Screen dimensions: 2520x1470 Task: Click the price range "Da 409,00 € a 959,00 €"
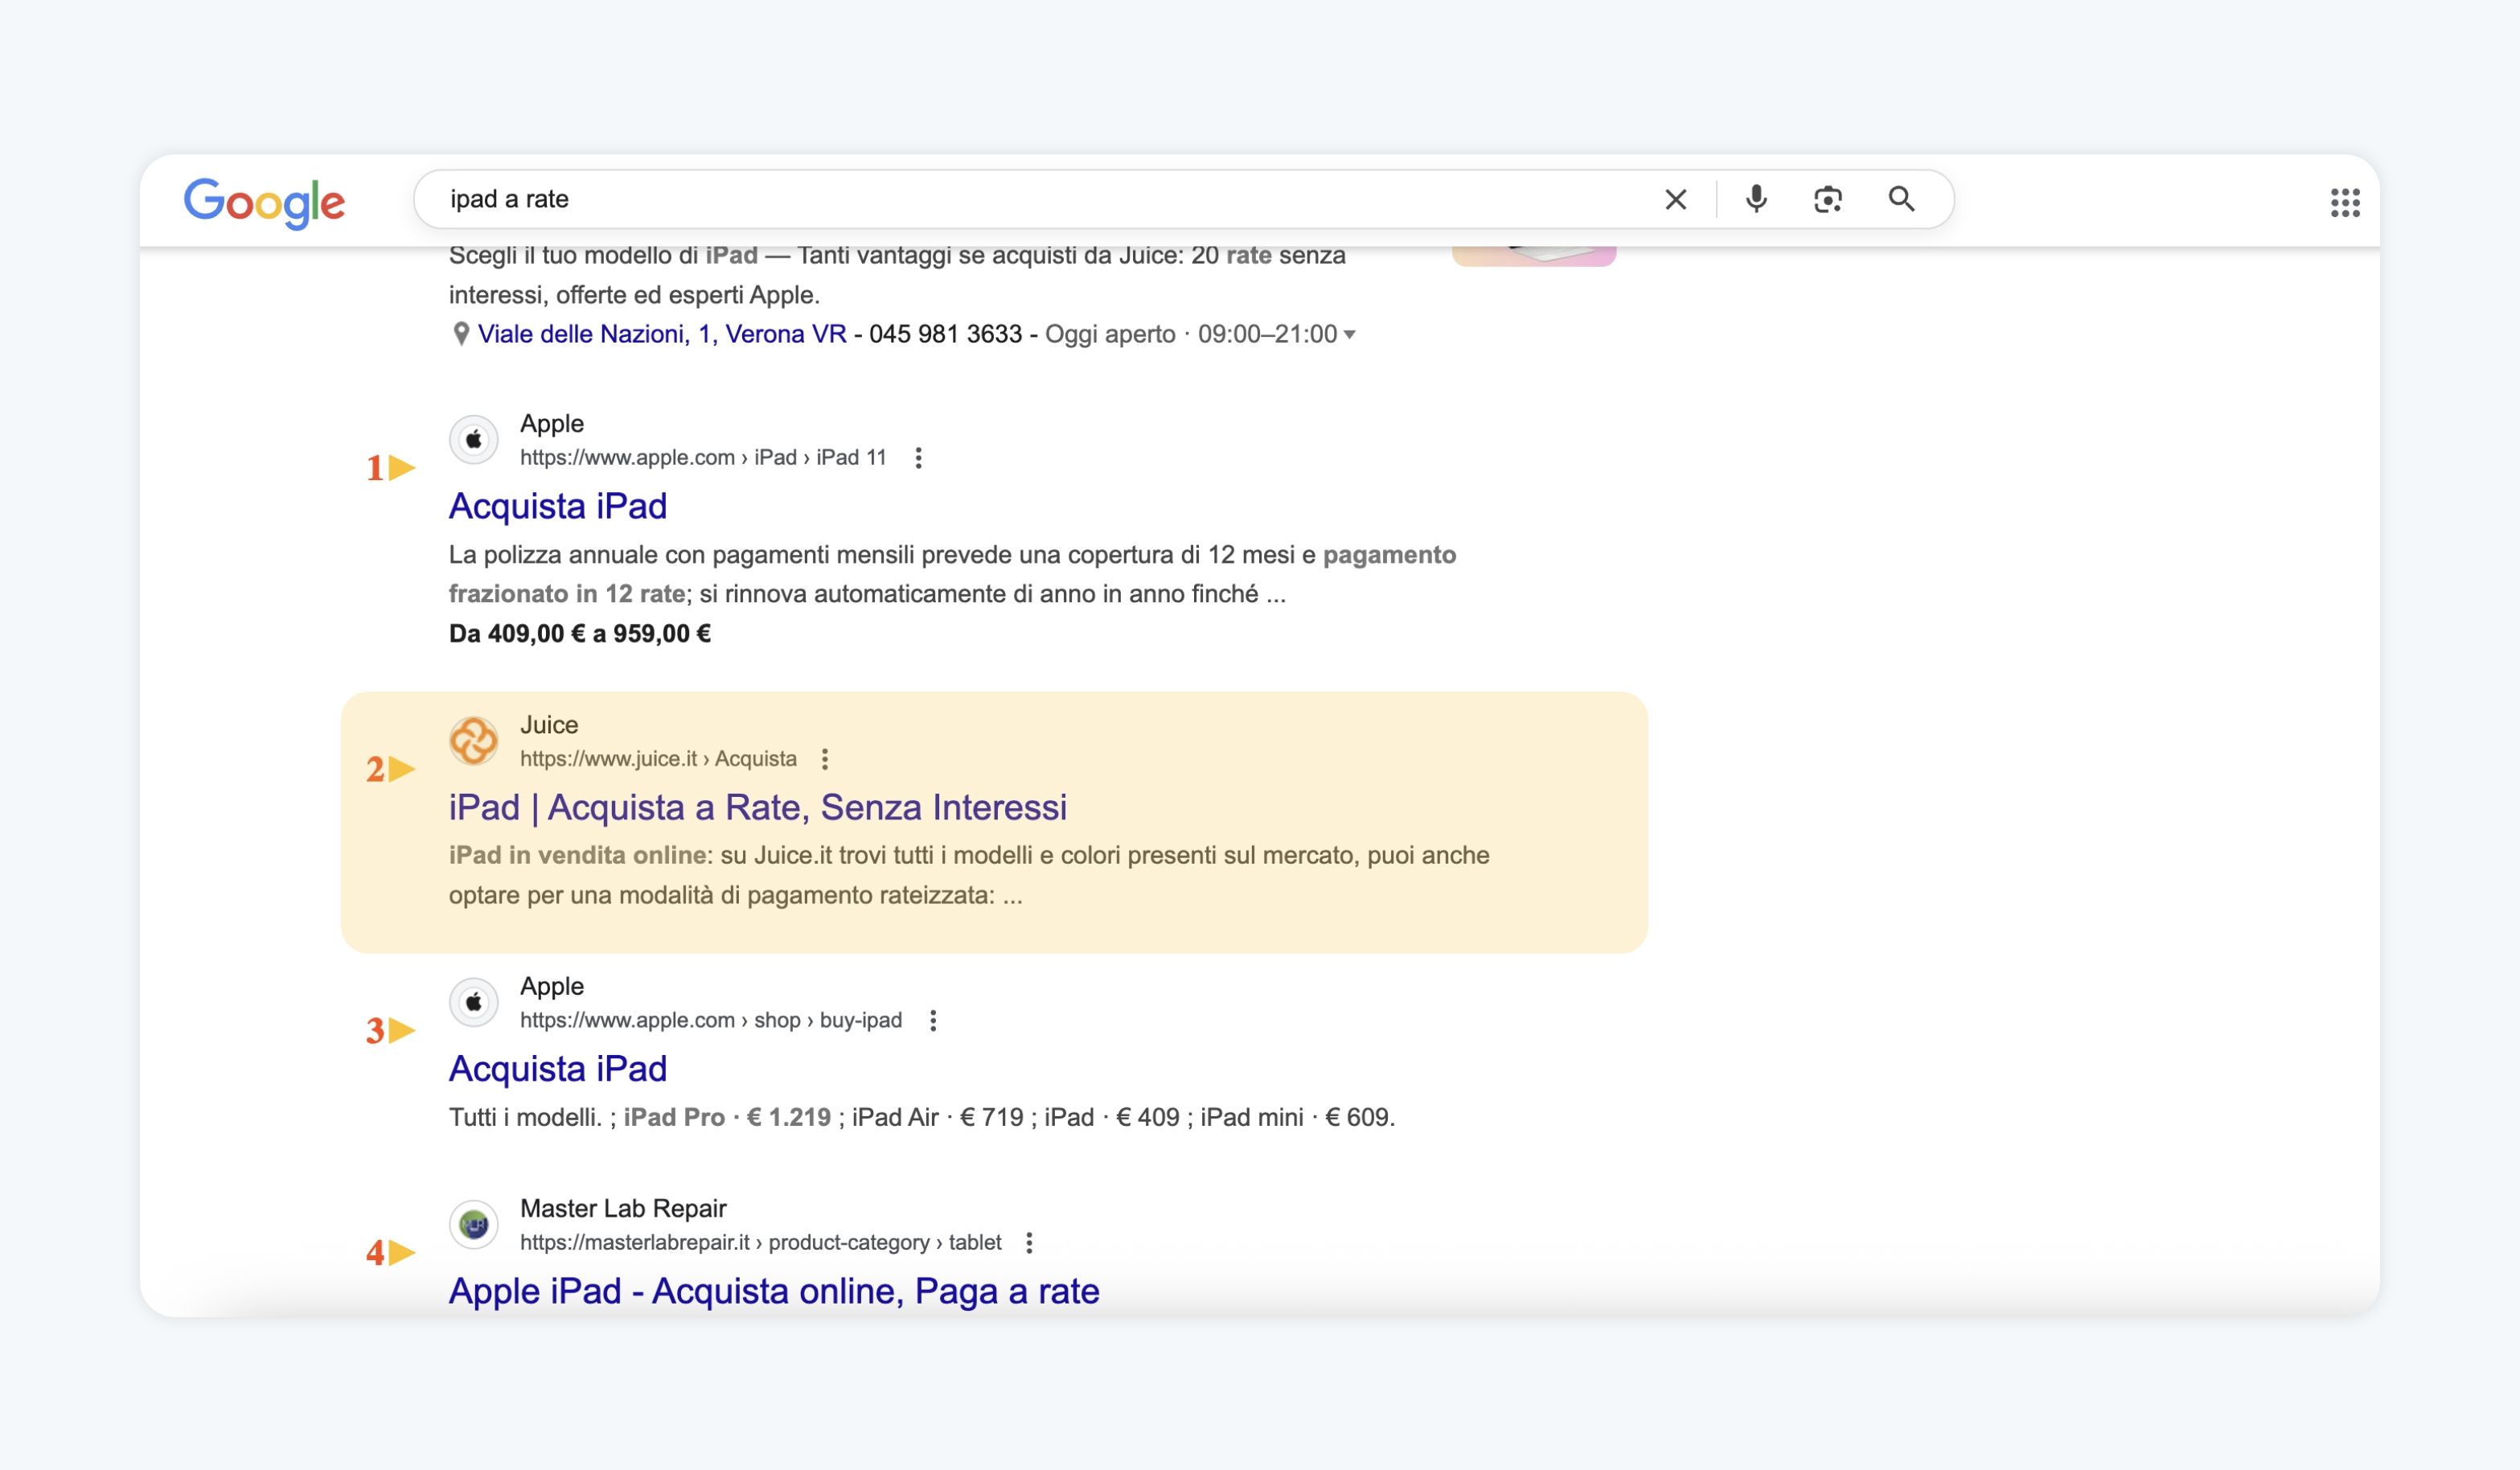pyautogui.click(x=580, y=634)
